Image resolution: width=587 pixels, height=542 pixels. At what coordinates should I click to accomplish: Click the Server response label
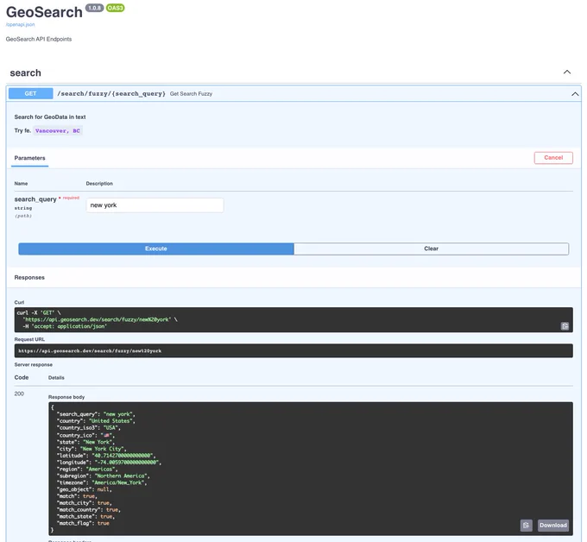[34, 364]
